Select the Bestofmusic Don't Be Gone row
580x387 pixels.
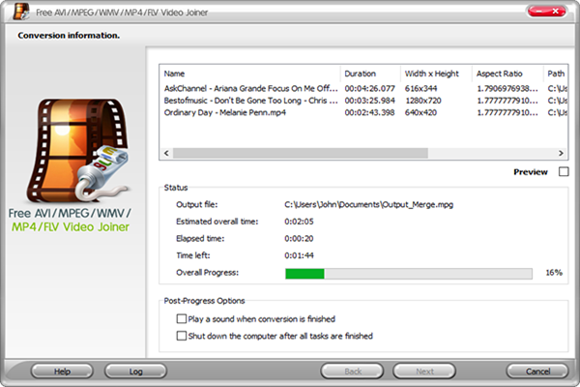pos(249,101)
